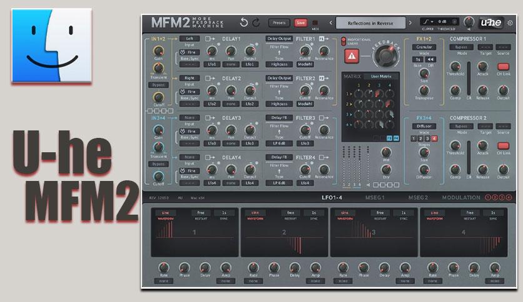Screen dimensions: 523x302
Task: Open Delay1 input selector showing Left
Action: click(x=190, y=39)
